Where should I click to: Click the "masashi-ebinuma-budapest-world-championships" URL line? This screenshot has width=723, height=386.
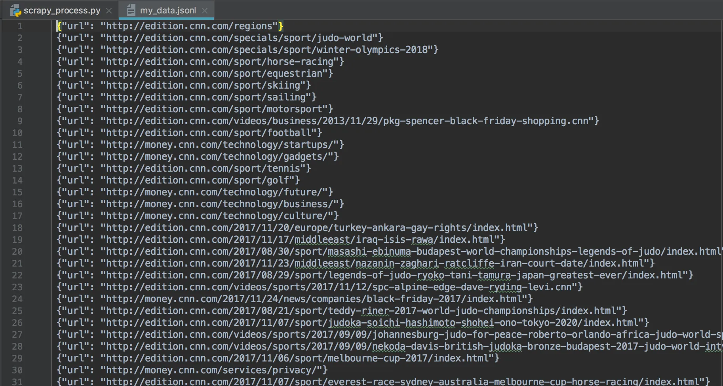pyautogui.click(x=390, y=252)
